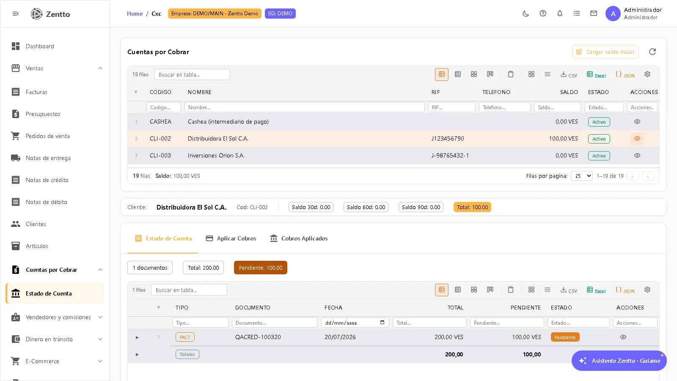Select table view in lower documents toolbar

pos(442,290)
